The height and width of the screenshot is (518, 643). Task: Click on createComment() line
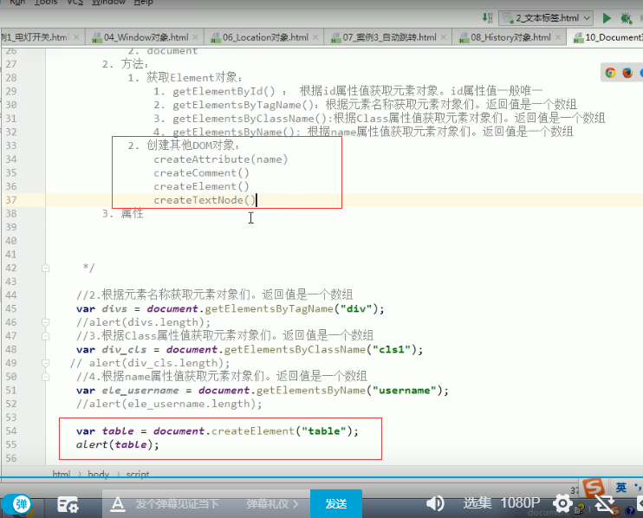point(201,173)
